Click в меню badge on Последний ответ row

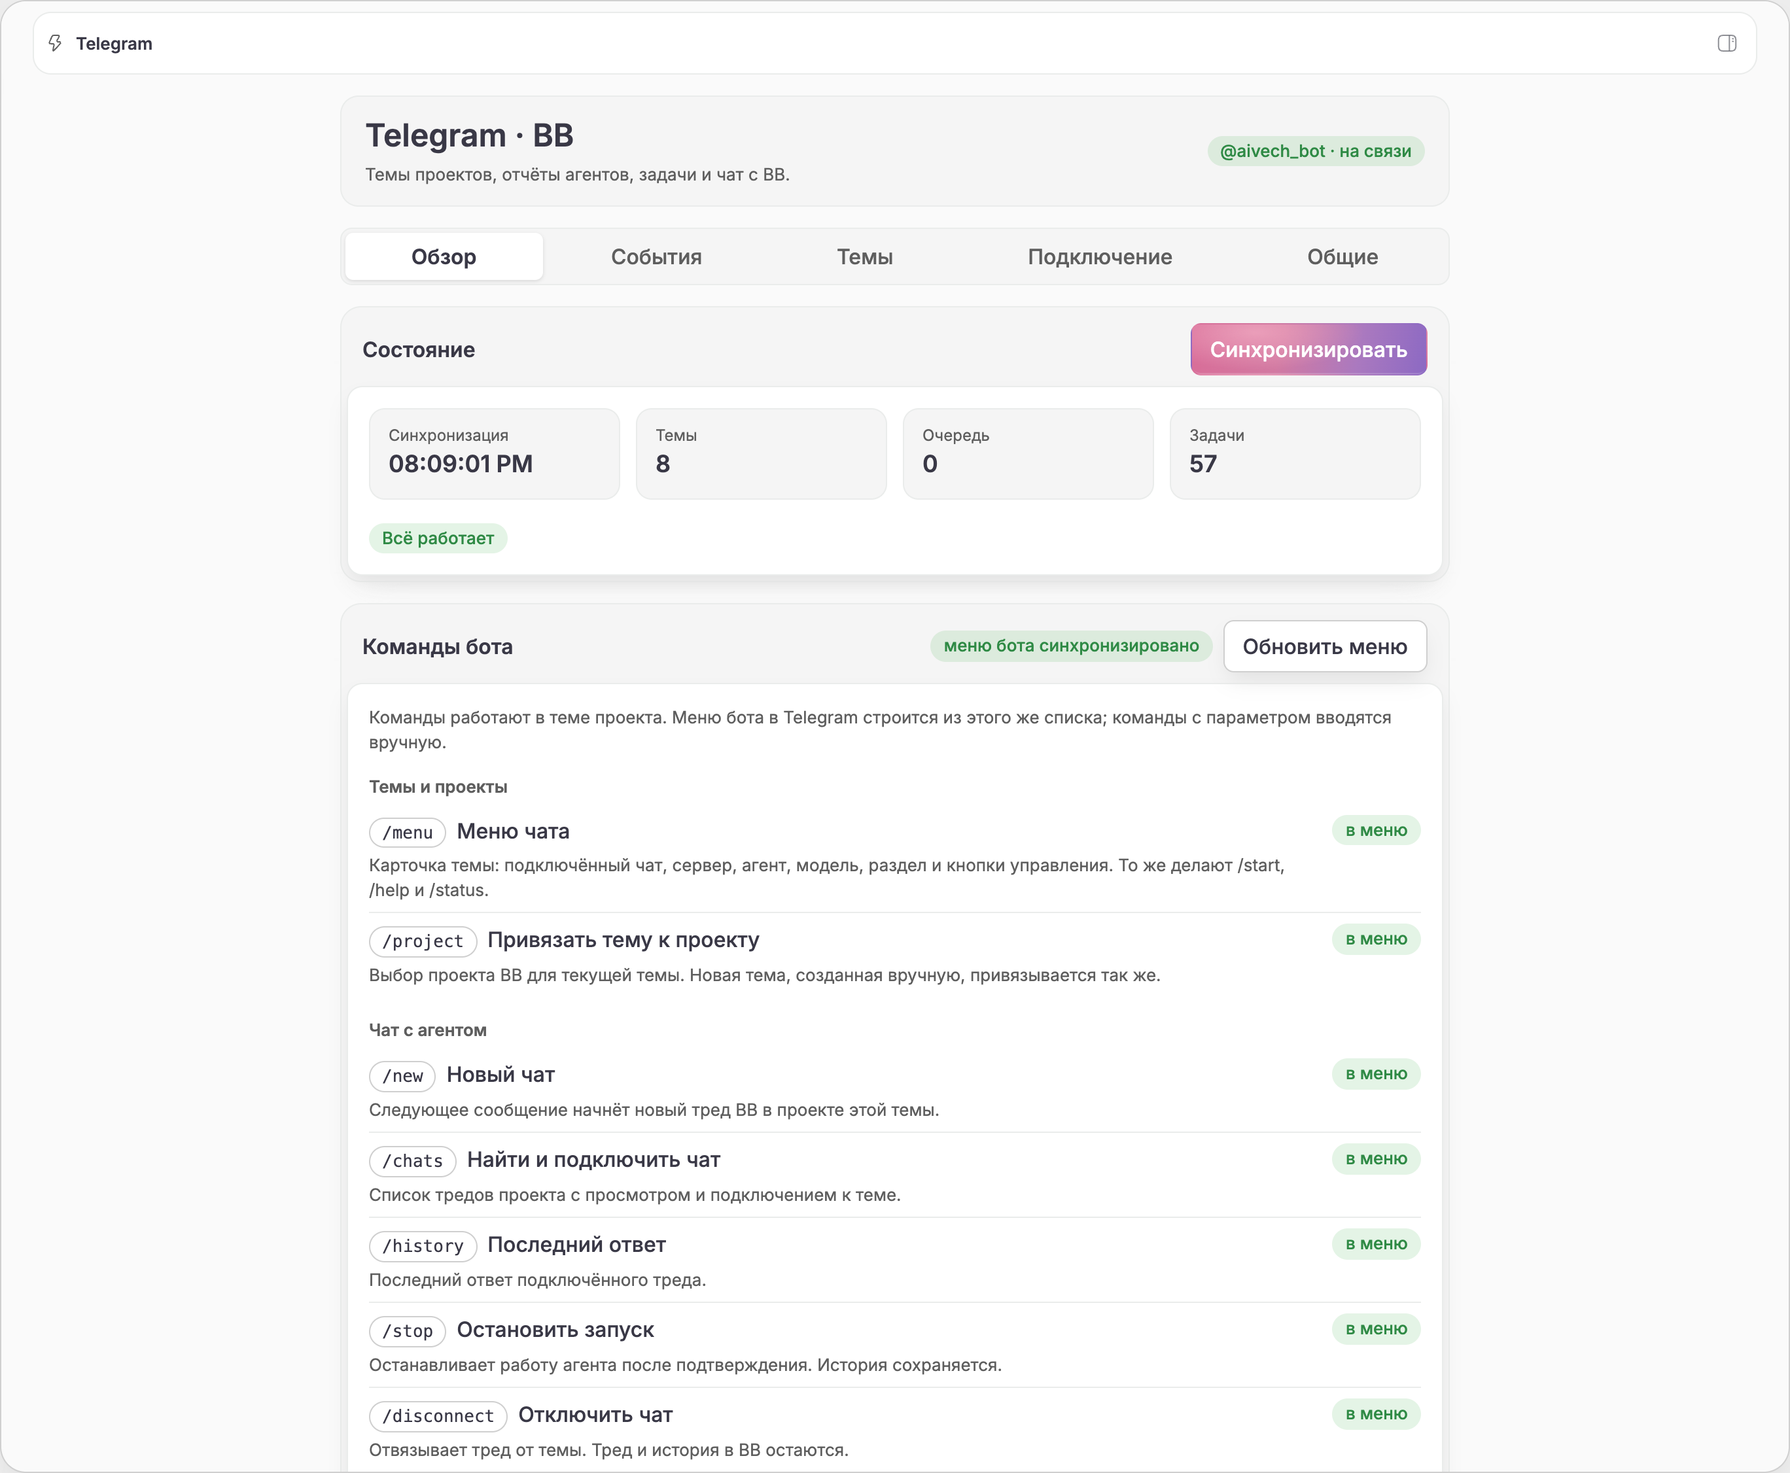pos(1376,1244)
